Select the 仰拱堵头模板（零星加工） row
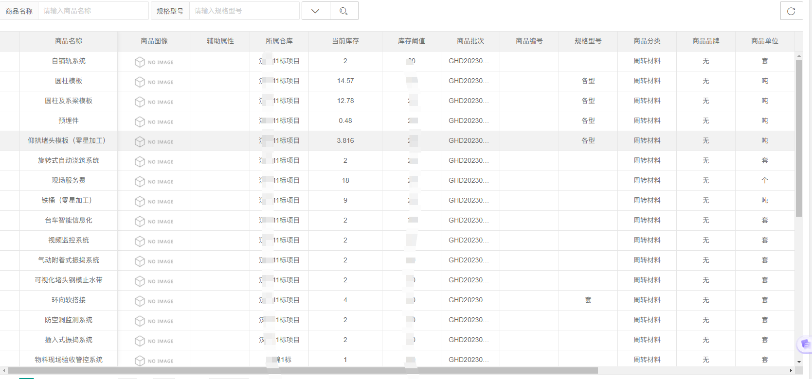812x379 pixels. coord(67,141)
